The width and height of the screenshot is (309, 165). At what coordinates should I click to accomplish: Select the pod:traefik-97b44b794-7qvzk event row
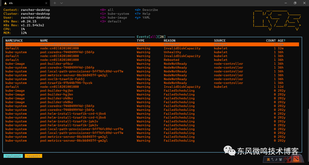tap(152, 83)
